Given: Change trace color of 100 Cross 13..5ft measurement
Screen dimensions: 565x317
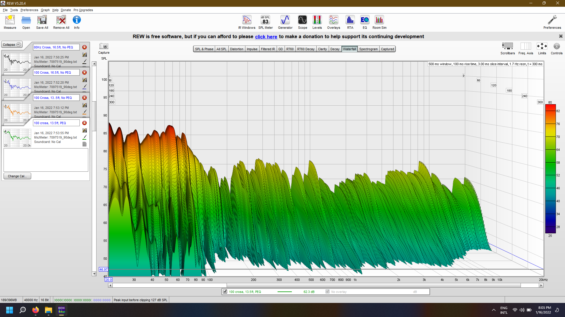Looking at the screenshot, I should click(84, 112).
